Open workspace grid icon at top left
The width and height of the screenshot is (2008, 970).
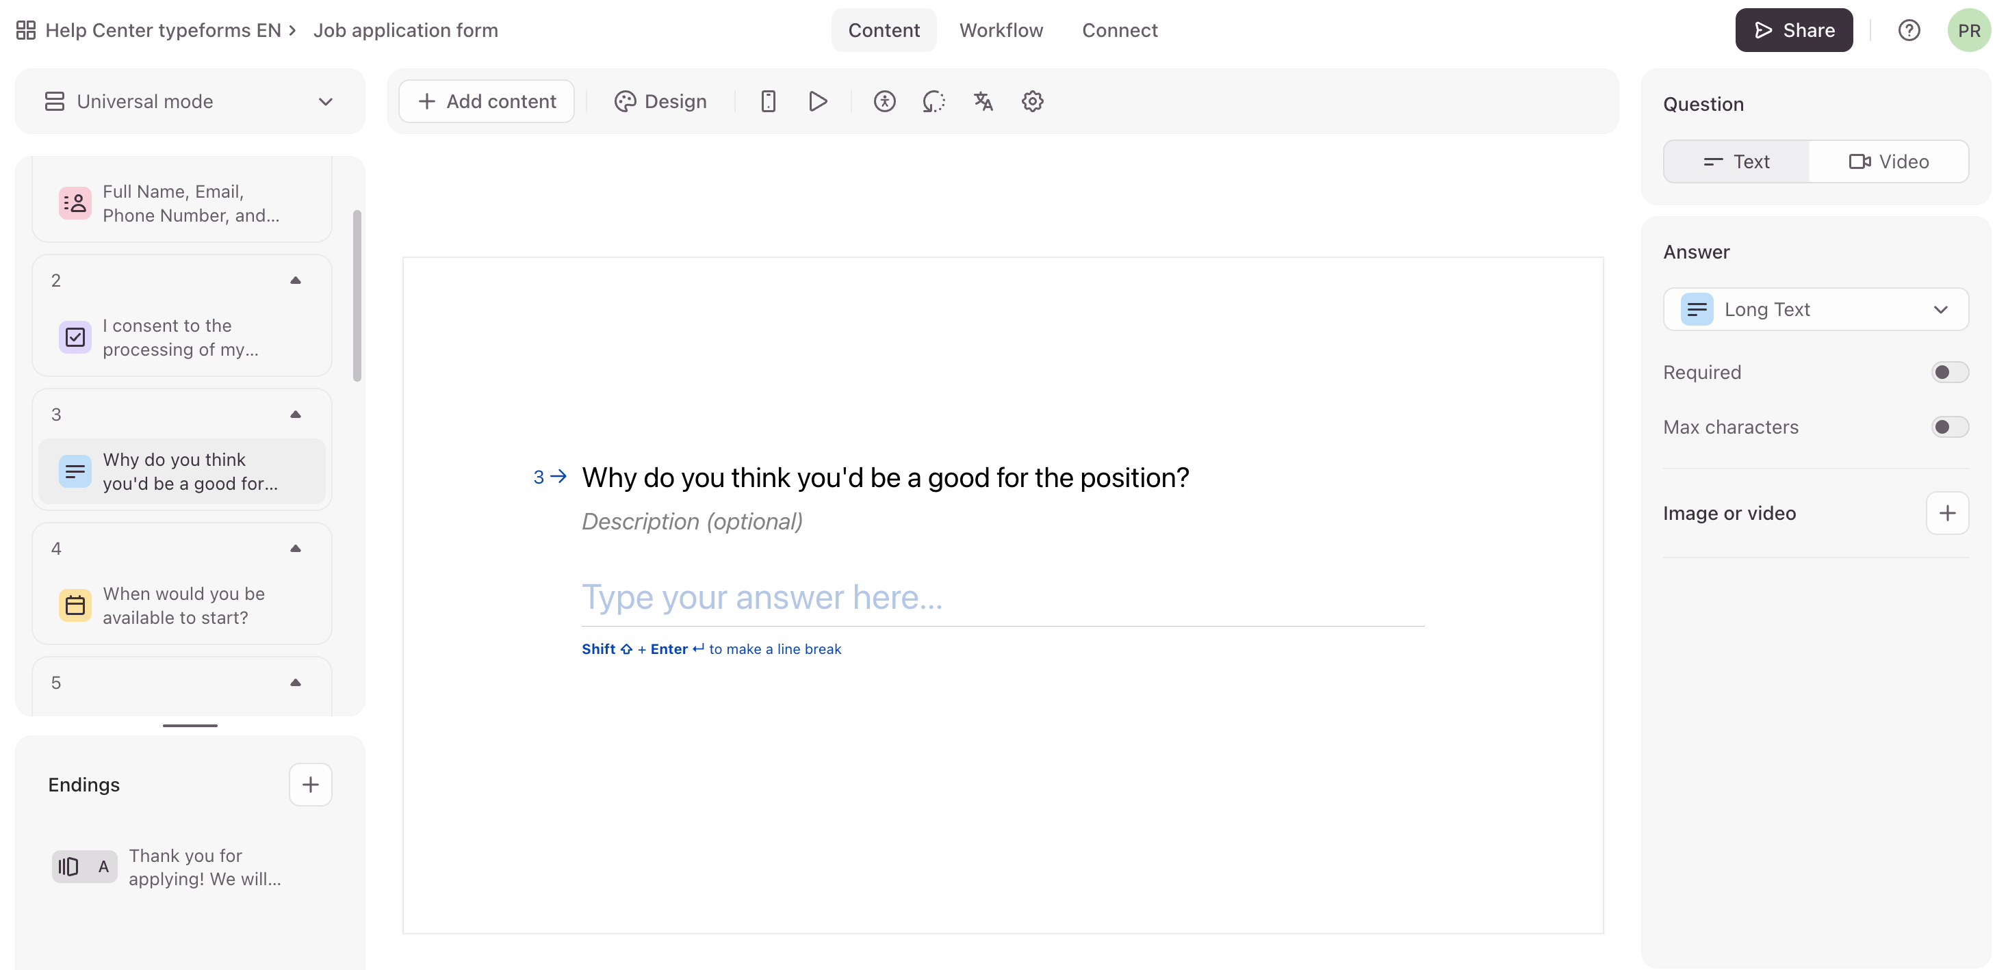[26, 30]
